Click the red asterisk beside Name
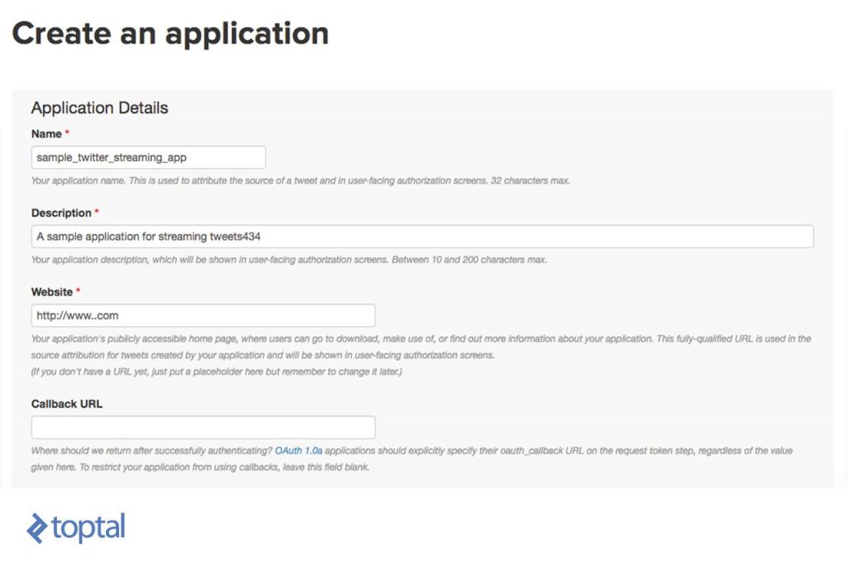847x571 pixels. (65, 132)
